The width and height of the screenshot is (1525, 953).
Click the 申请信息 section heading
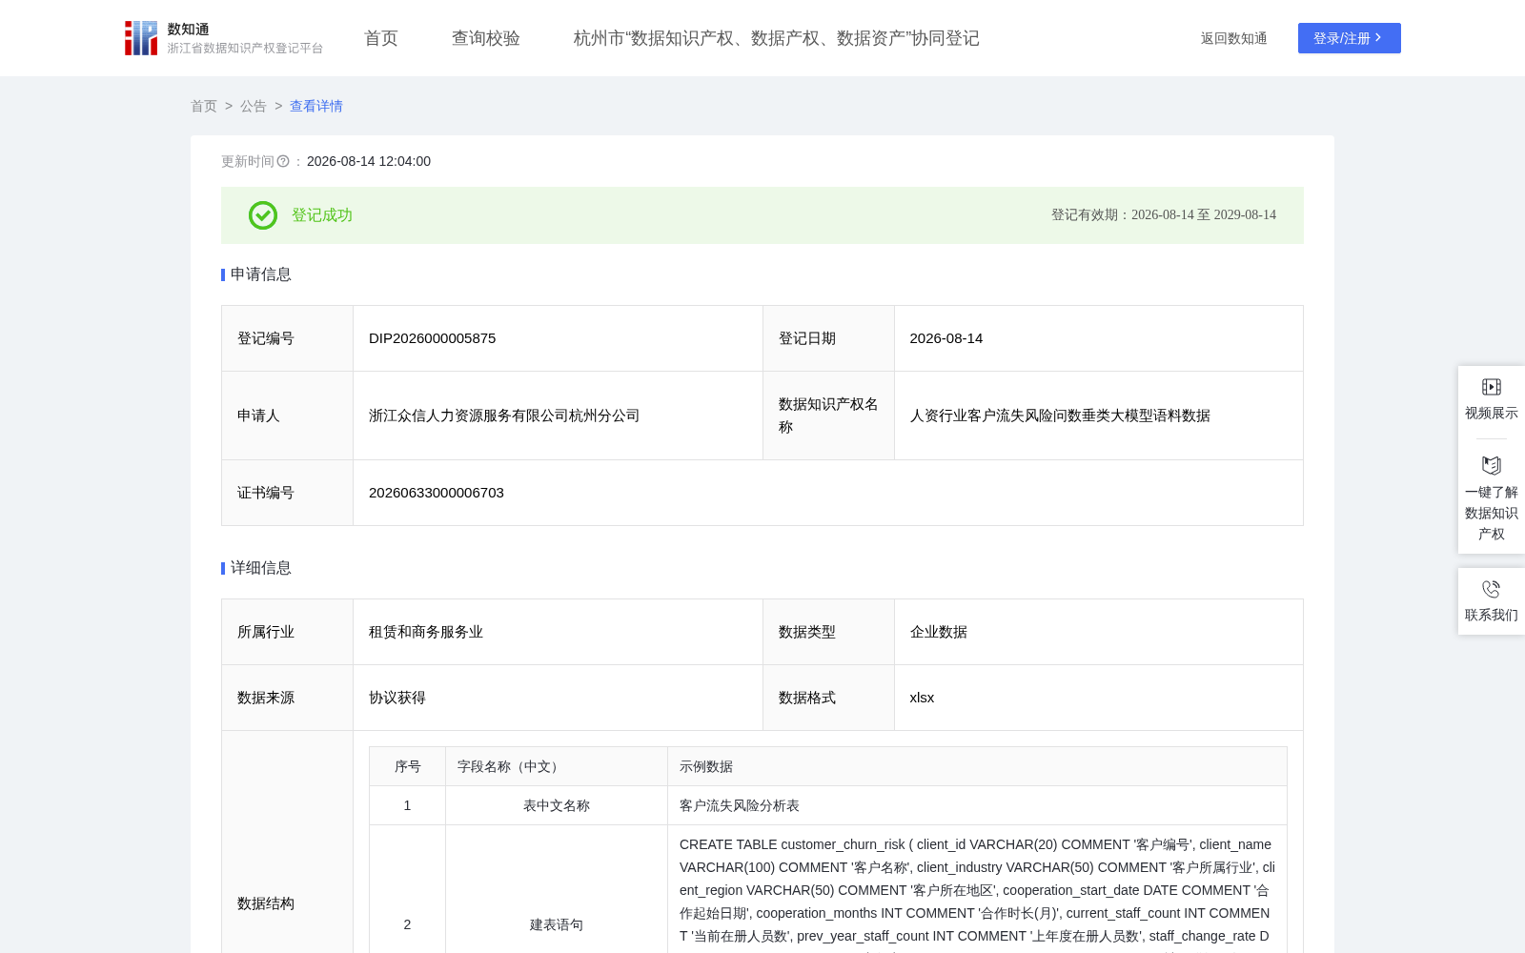coord(261,274)
